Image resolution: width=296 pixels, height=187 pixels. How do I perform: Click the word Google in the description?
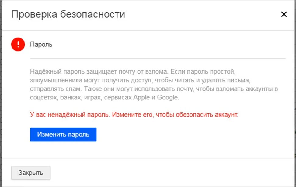(x=168, y=98)
